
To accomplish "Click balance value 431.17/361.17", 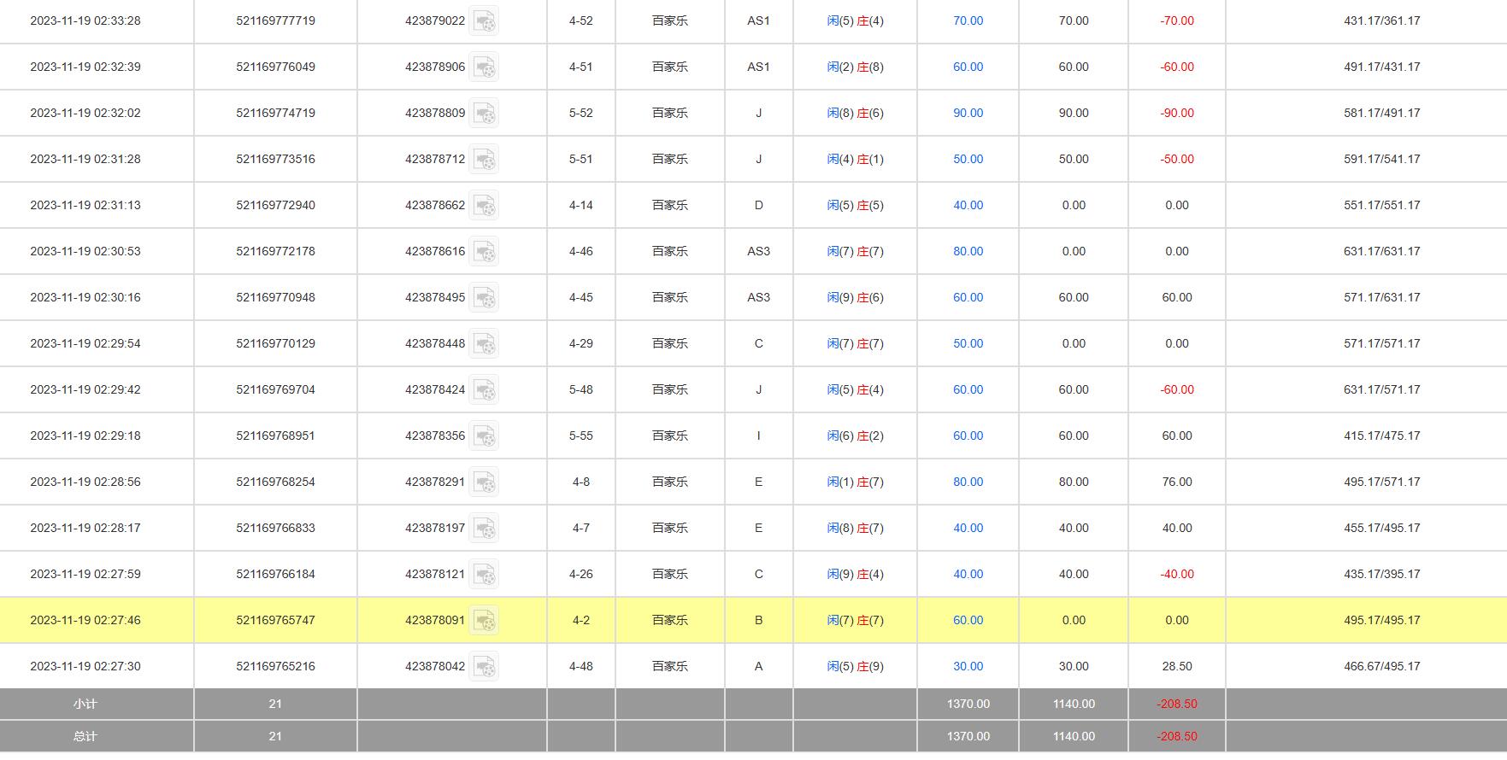I will (x=1382, y=20).
